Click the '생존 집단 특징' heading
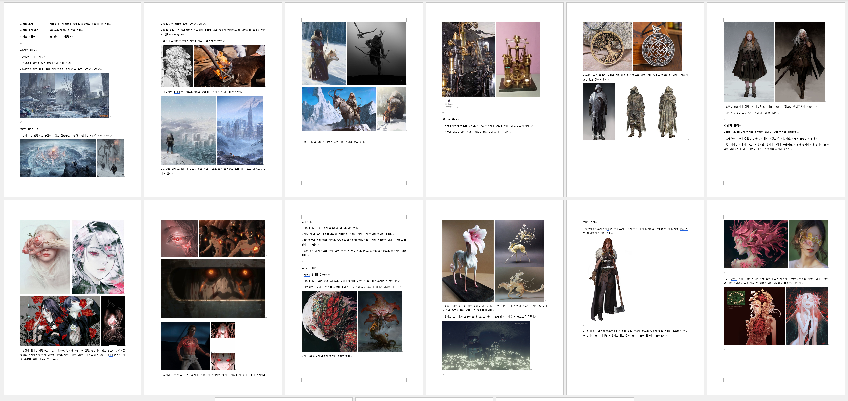Viewport: 848px width, 401px height. [30, 129]
